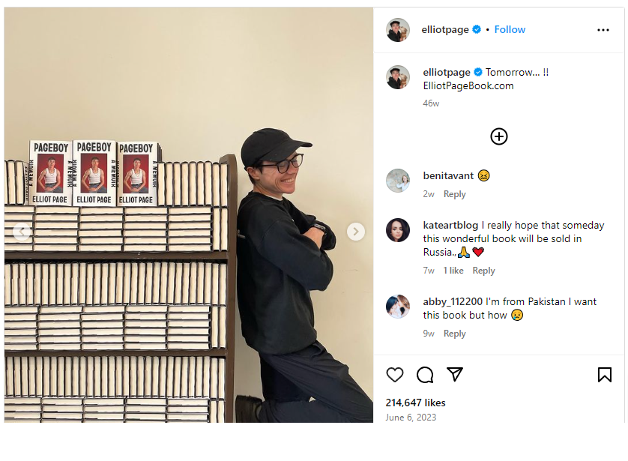Screen dimensions: 628x461
Task: Like the post with the heart icon
Action: point(394,375)
